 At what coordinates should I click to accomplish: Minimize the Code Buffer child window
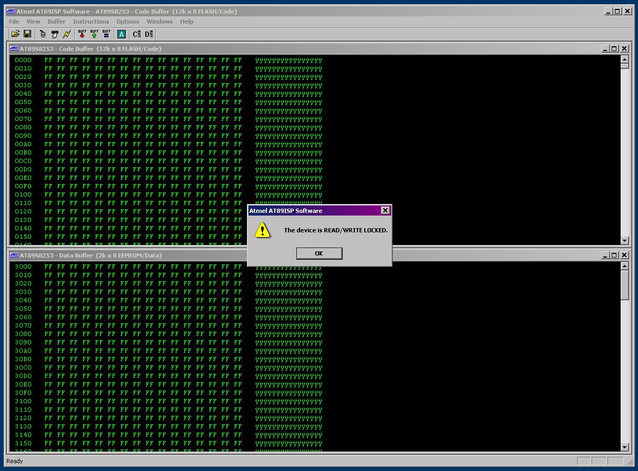pos(606,48)
